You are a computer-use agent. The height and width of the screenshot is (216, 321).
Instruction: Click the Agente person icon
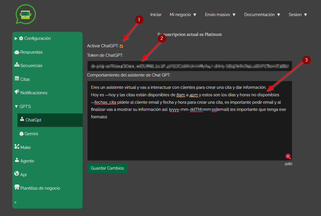[17, 160]
